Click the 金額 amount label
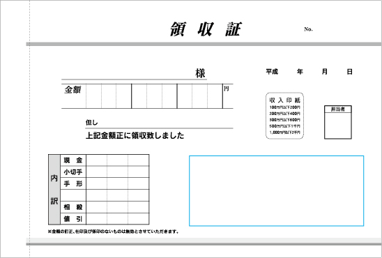Viewport: 382px width, 258px height. pyautogui.click(x=72, y=90)
